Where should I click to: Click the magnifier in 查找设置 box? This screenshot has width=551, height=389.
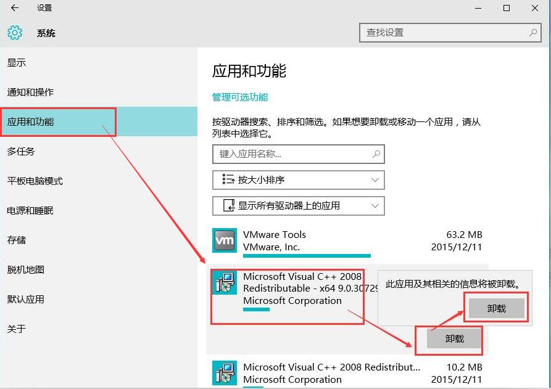pos(532,33)
